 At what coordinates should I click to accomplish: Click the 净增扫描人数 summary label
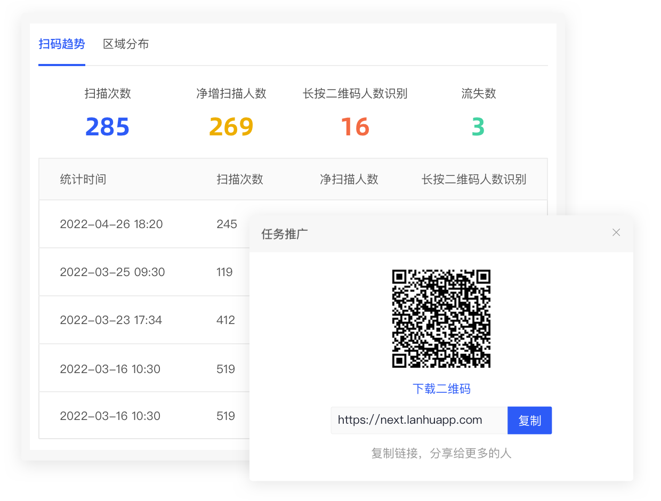pos(231,93)
